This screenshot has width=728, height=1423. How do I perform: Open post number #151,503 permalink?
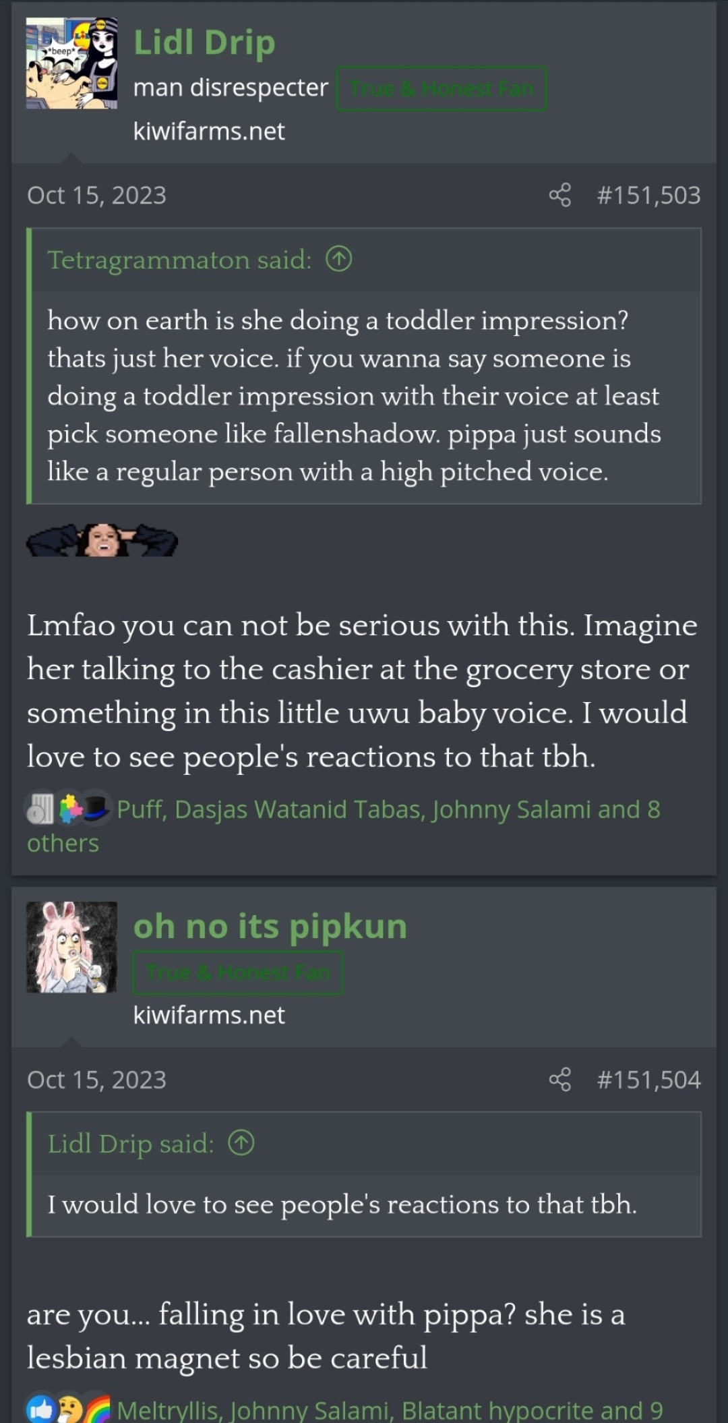point(648,195)
